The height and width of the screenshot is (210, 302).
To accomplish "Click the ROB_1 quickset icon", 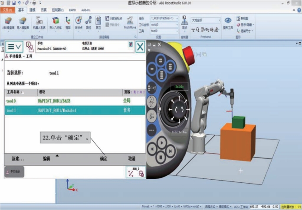I will pyautogui.click(x=135, y=171).
